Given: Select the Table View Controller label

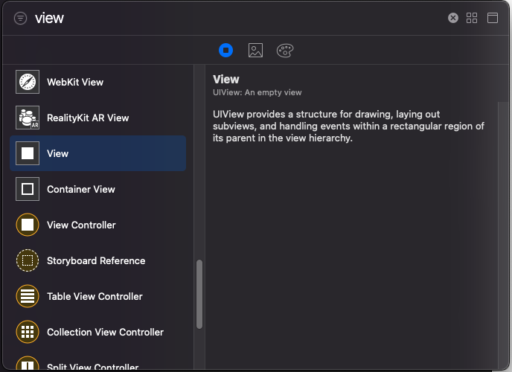Looking at the screenshot, I should (95, 296).
